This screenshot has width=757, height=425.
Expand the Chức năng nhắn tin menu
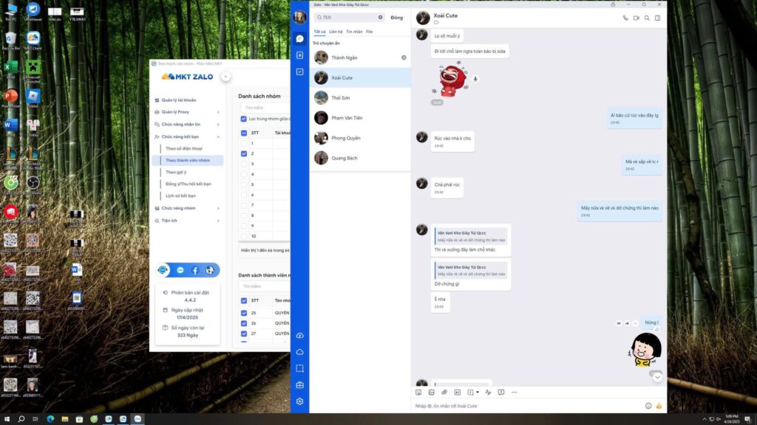click(x=187, y=124)
